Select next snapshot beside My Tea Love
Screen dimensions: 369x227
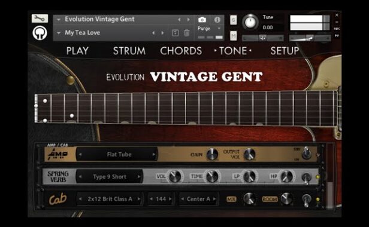[162, 33]
